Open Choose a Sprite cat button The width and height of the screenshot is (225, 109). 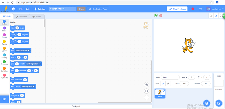click(x=206, y=103)
